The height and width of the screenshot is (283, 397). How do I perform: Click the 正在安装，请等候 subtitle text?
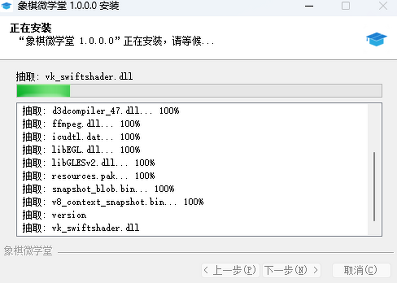[116, 41]
